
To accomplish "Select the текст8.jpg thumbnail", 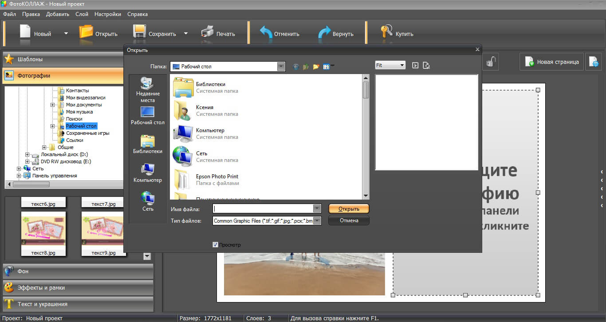I will [43, 233].
